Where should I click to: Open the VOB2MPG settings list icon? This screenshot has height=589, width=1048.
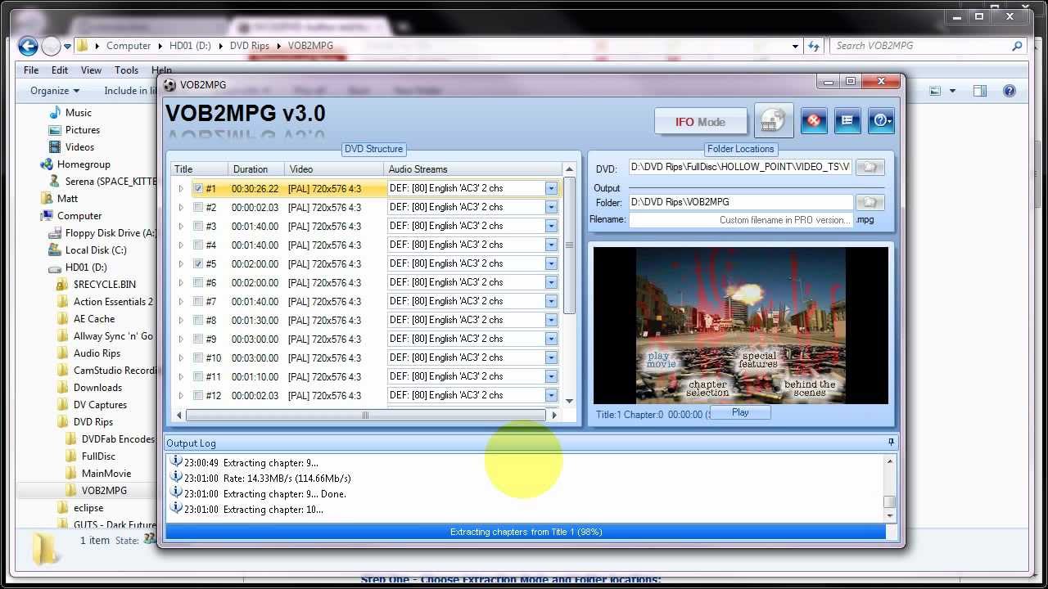click(847, 121)
